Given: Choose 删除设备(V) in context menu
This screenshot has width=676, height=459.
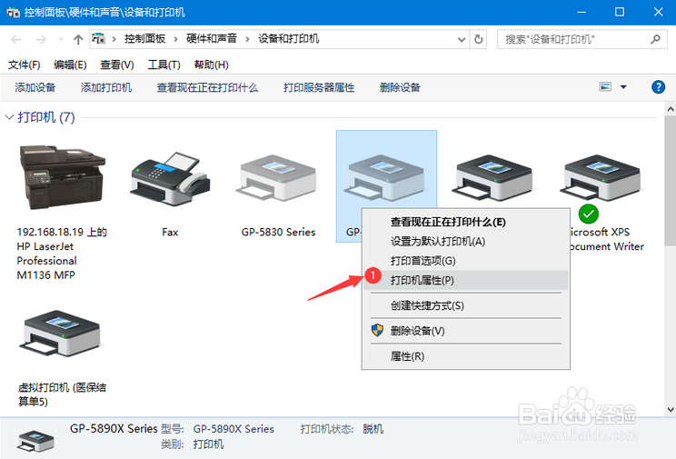Looking at the screenshot, I should tap(465, 331).
